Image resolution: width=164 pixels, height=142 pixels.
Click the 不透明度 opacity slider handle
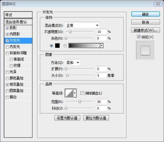[x=70, y=31]
